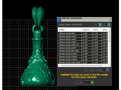The image size is (121, 90).
Task: Select the White Gold:10KW row
Action: (83, 56)
